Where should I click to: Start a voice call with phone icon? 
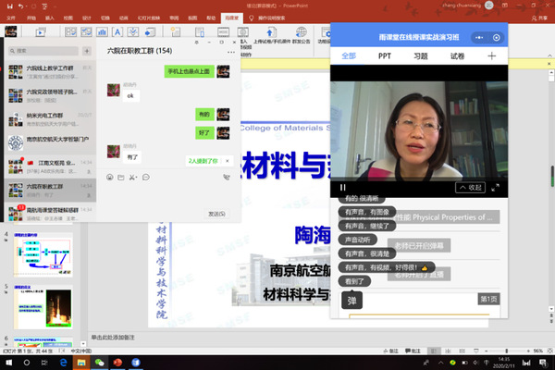tap(226, 176)
